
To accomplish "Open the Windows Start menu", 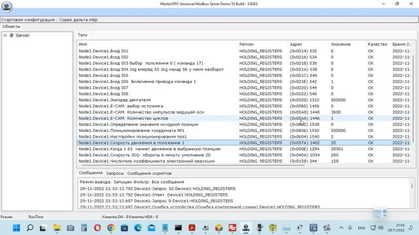I will tap(16, 228).
